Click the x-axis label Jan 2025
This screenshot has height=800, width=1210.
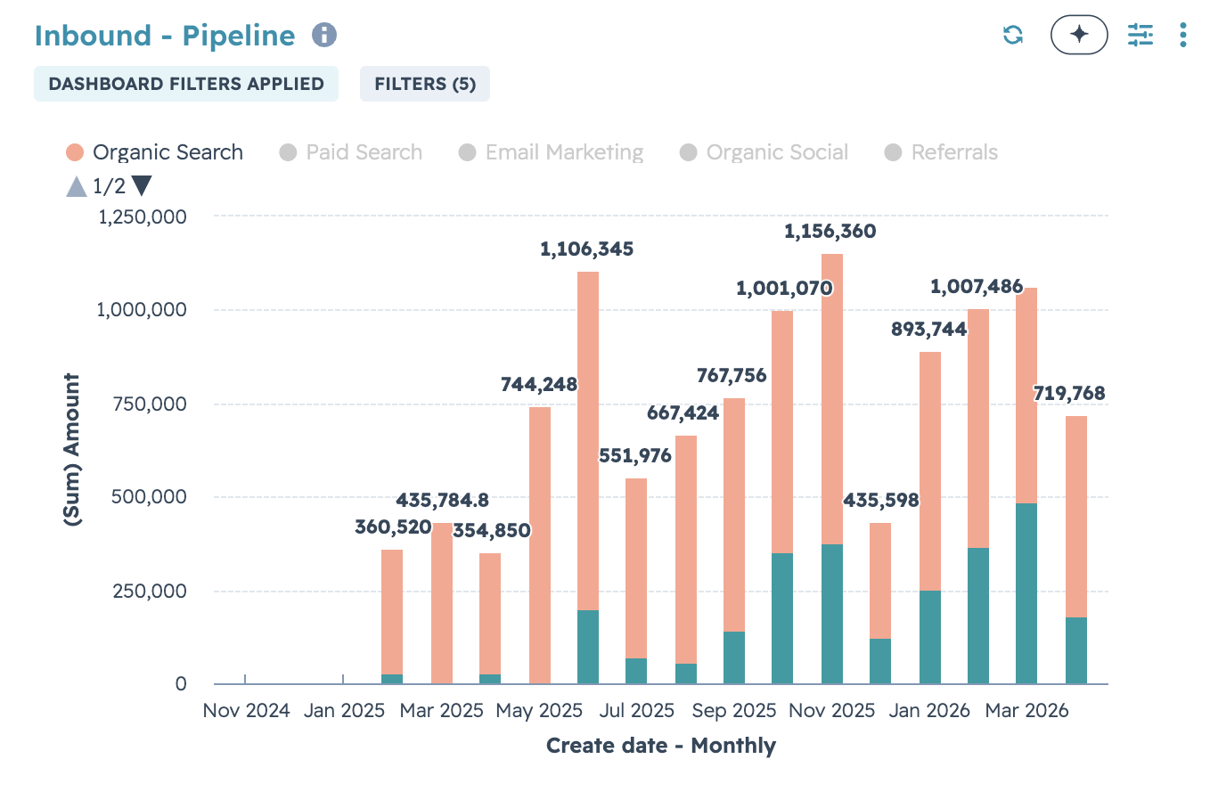click(x=344, y=711)
